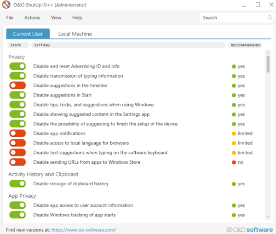Enable Disable suggestions in the timeline switch
The width and height of the screenshot is (276, 234).
click(x=17, y=86)
